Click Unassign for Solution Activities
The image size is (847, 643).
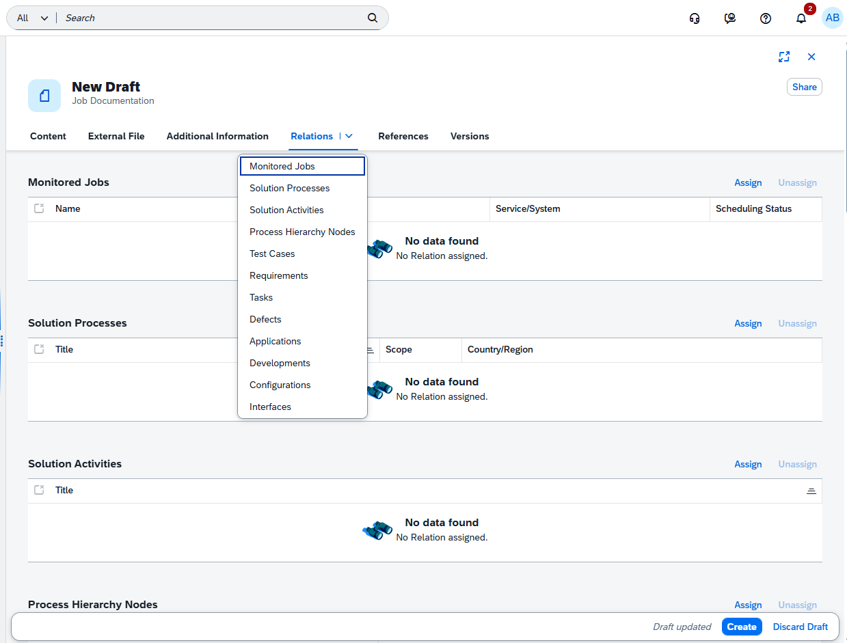tap(797, 464)
